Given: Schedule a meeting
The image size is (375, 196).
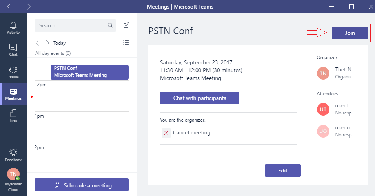Looking at the screenshot, I should [82, 185].
